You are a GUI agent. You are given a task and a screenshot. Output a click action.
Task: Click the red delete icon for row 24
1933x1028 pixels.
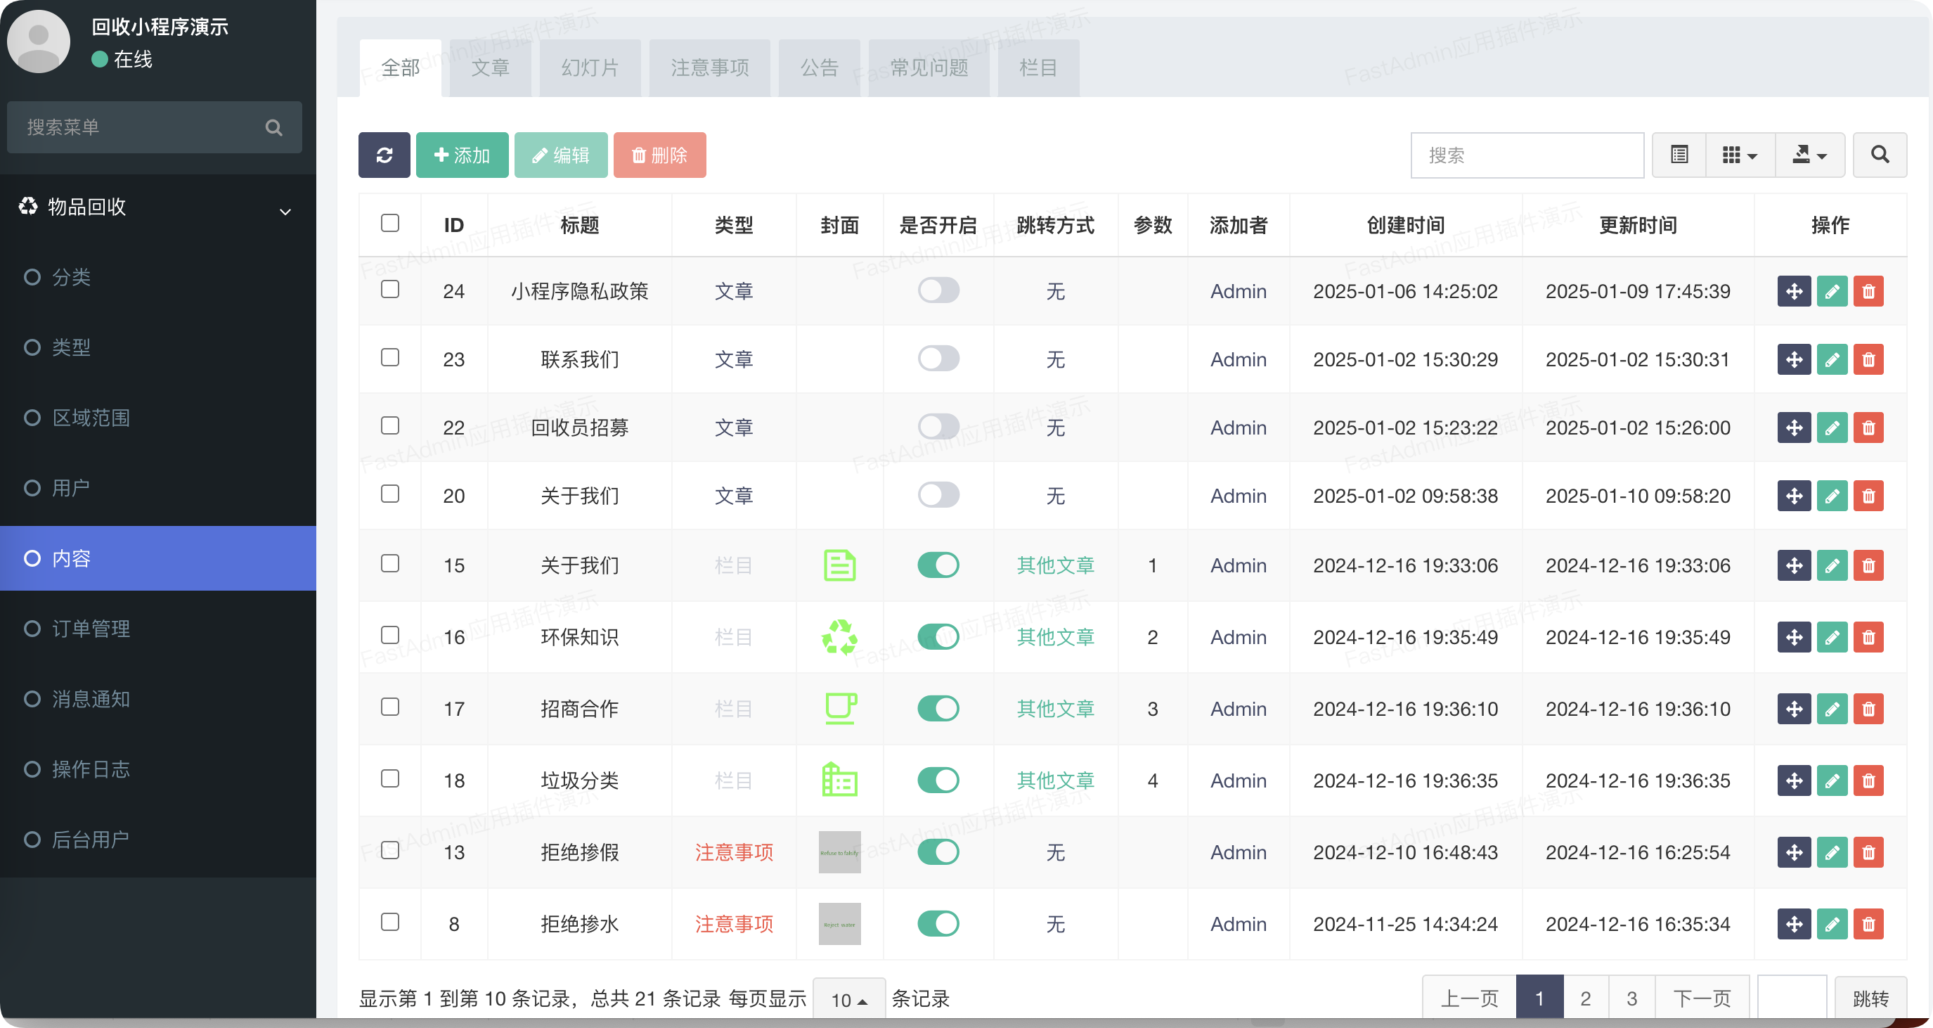[1868, 291]
